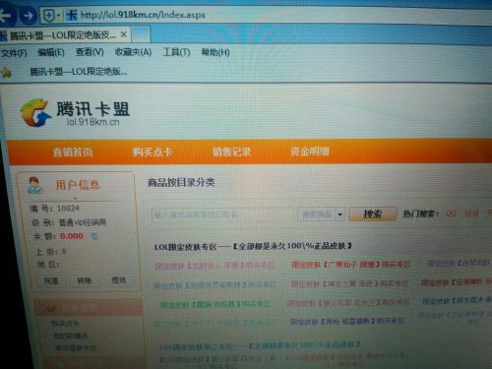Screen dimensions: 492x369
Task: Click the browser back arrow button
Action: click(x=7, y=15)
